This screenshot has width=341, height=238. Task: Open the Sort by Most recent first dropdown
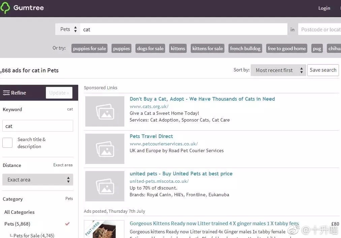click(278, 70)
